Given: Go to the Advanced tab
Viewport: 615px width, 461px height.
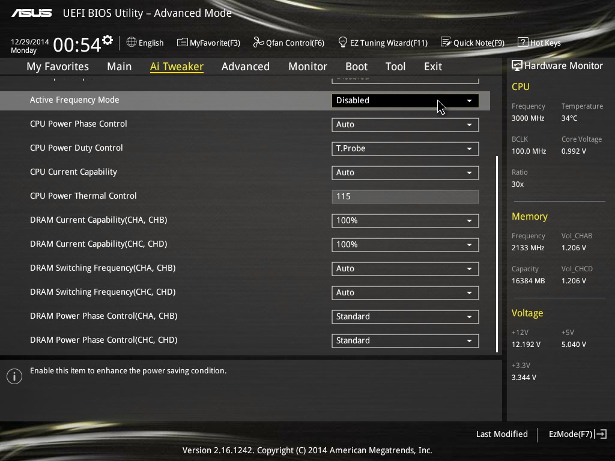Looking at the screenshot, I should click(246, 67).
